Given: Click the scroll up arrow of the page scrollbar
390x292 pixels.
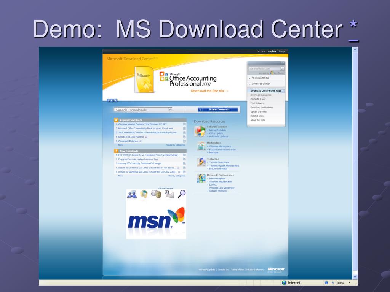Looking at the screenshot, I should [355, 50].
